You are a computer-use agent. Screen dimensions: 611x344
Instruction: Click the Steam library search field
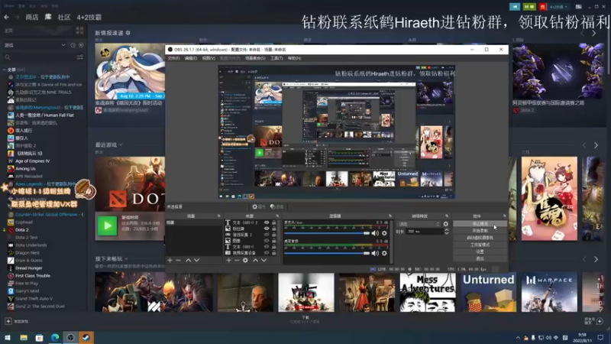point(39,57)
